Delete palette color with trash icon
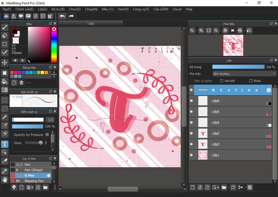278x197 pixels. [x=21, y=83]
